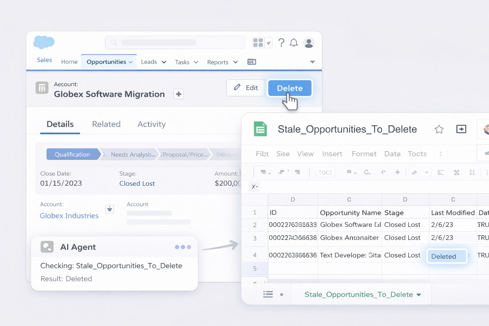The width and height of the screenshot is (489, 326).
Task: Click the Sales app name
Action: click(x=44, y=60)
